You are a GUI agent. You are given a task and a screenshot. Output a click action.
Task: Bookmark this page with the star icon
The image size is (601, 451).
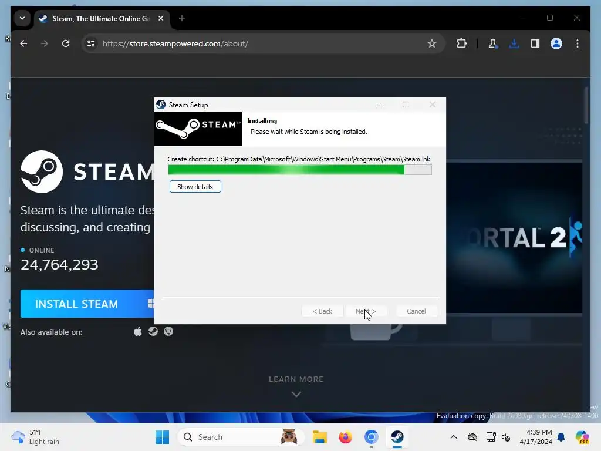(432, 43)
